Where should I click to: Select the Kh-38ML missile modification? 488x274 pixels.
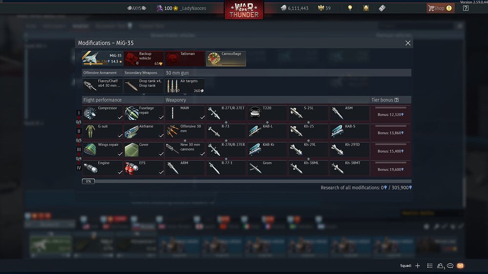point(308,168)
